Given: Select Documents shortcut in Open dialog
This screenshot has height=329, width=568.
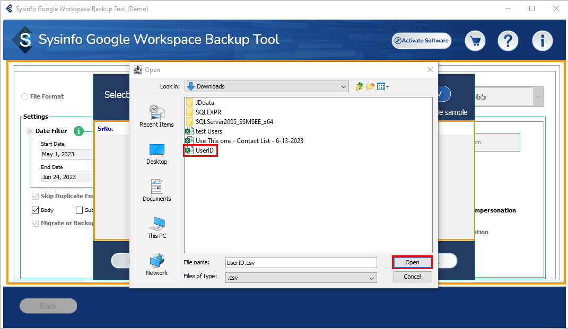Looking at the screenshot, I should point(156,190).
